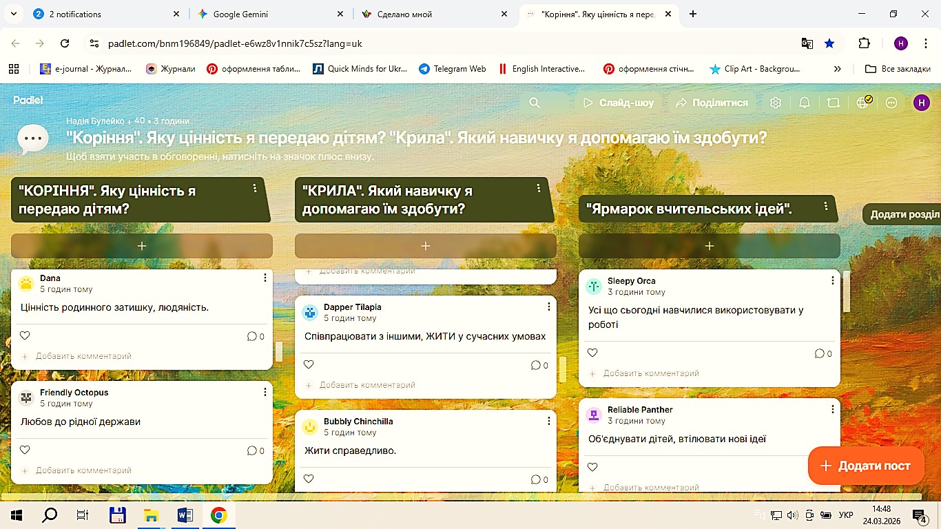Open the Padlet notifications bell
Viewport: 941px width, 529px height.
pyautogui.click(x=805, y=103)
